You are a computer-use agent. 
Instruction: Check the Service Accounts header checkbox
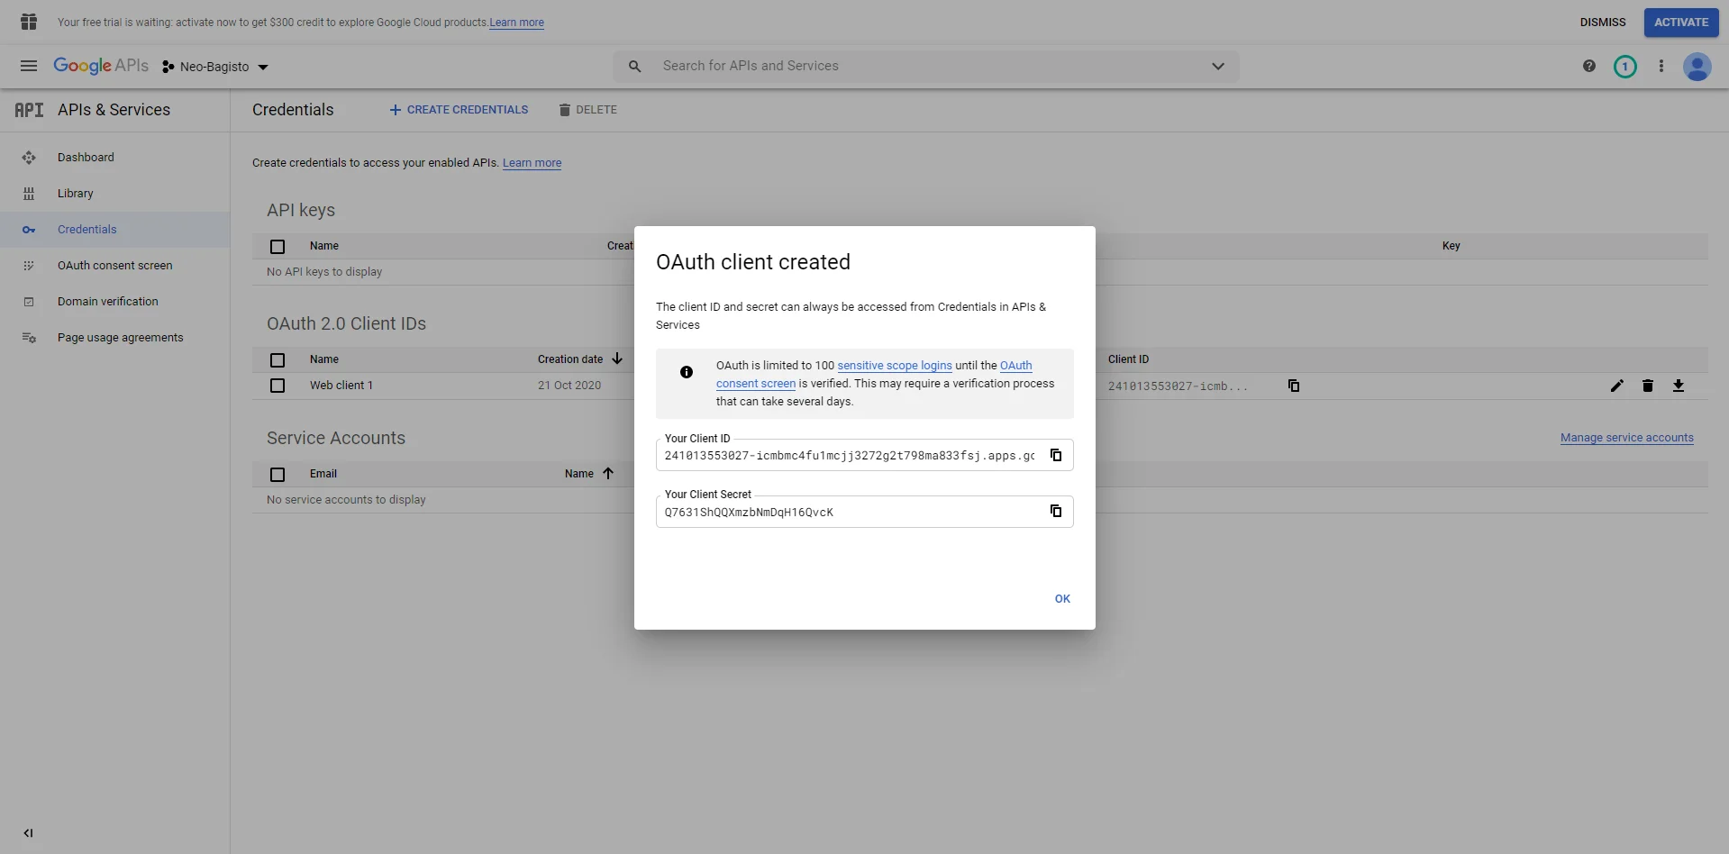pos(278,474)
